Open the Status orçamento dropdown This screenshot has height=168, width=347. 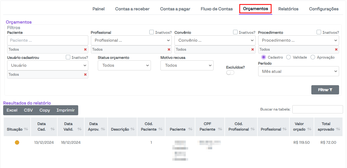click(x=124, y=65)
